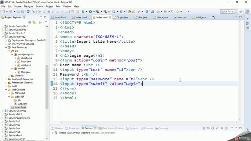The image size is (251, 141).
Task: Click the Coverage run icon
Action: coord(98,11)
